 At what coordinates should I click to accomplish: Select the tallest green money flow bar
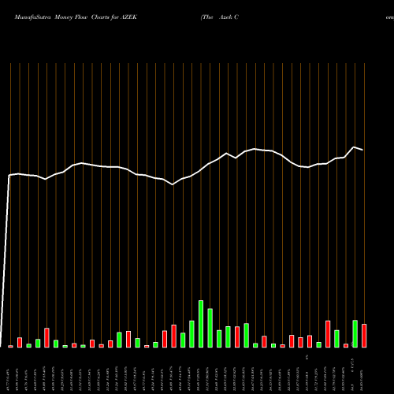pos(201,324)
